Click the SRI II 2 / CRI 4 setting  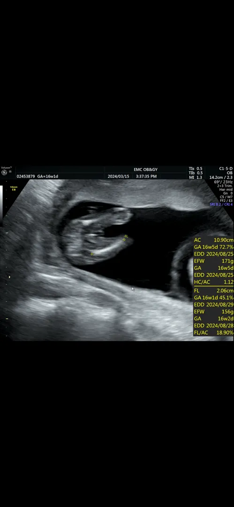coord(221,204)
